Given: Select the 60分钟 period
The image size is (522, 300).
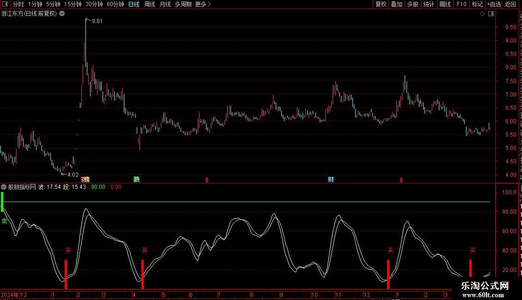Looking at the screenshot, I should pos(115,4).
